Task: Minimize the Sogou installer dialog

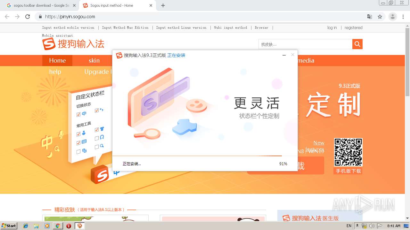Action: pyautogui.click(x=284, y=55)
